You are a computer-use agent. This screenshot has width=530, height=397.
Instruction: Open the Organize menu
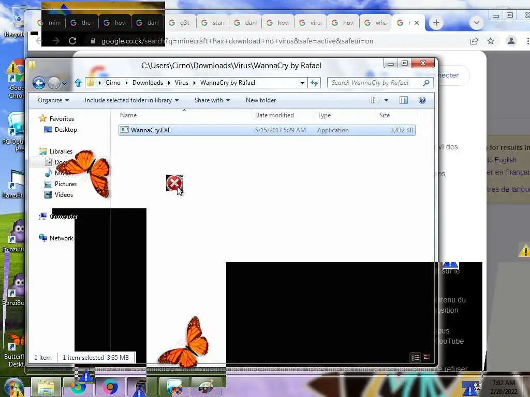pyautogui.click(x=53, y=100)
